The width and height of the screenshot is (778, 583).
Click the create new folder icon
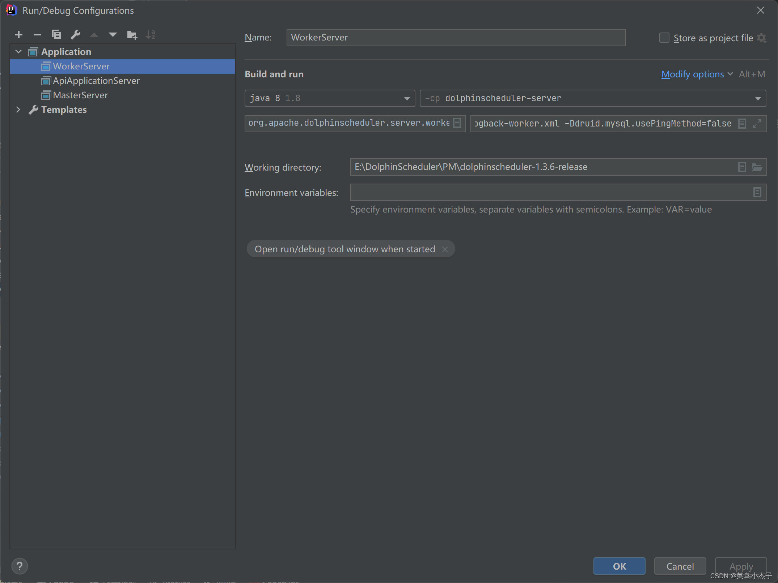(x=132, y=35)
